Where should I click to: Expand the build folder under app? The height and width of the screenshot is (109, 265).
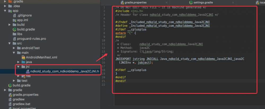click(10, 25)
